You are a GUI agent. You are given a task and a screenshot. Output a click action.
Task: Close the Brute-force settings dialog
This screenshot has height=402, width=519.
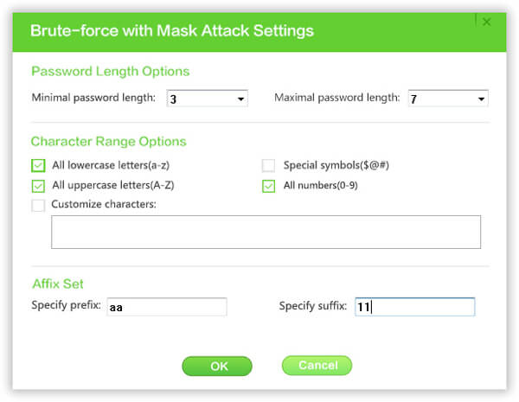pos(486,22)
